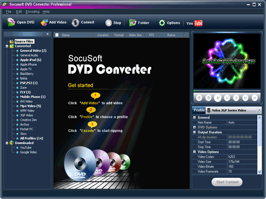Open the Help menu

tap(46, 12)
